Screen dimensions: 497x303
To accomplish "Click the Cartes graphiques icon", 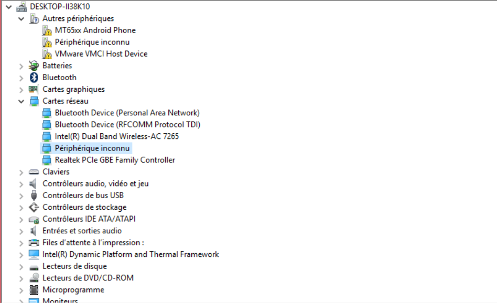I will [34, 89].
